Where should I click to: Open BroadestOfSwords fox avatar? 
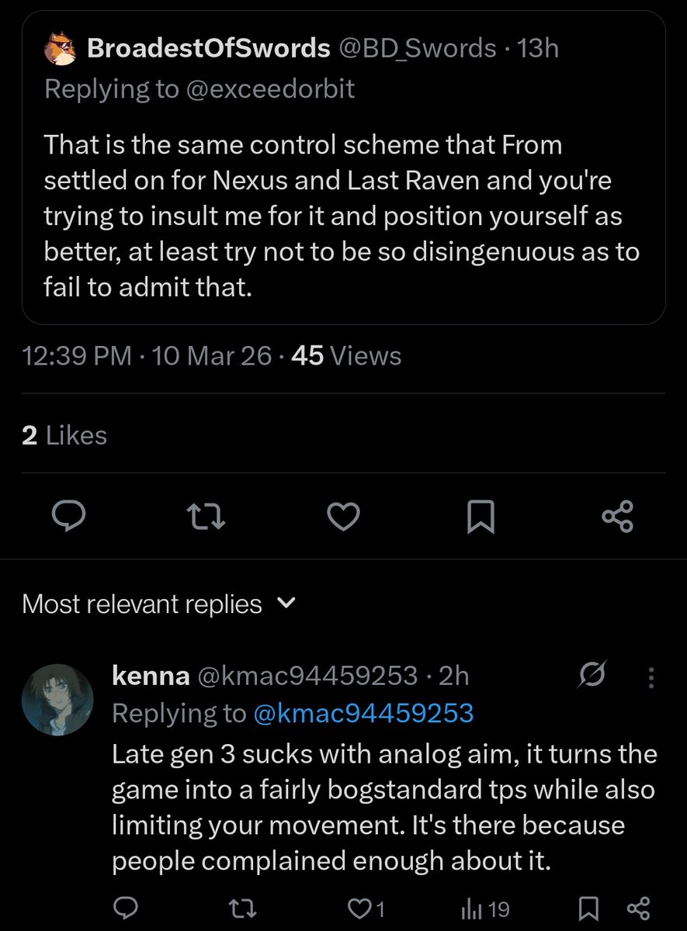[x=59, y=50]
